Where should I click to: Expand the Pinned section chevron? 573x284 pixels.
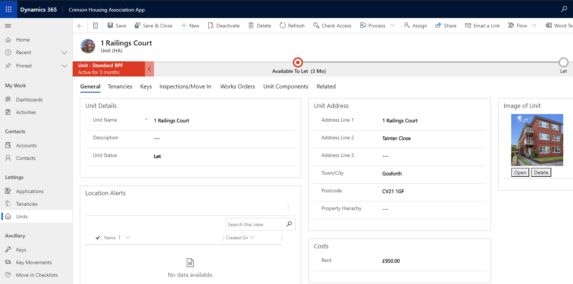click(x=64, y=66)
